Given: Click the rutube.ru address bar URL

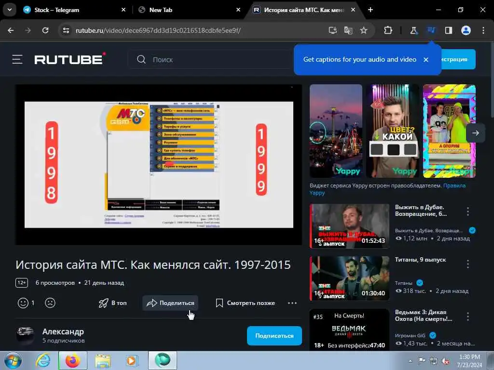Looking at the screenshot, I should pos(158,30).
